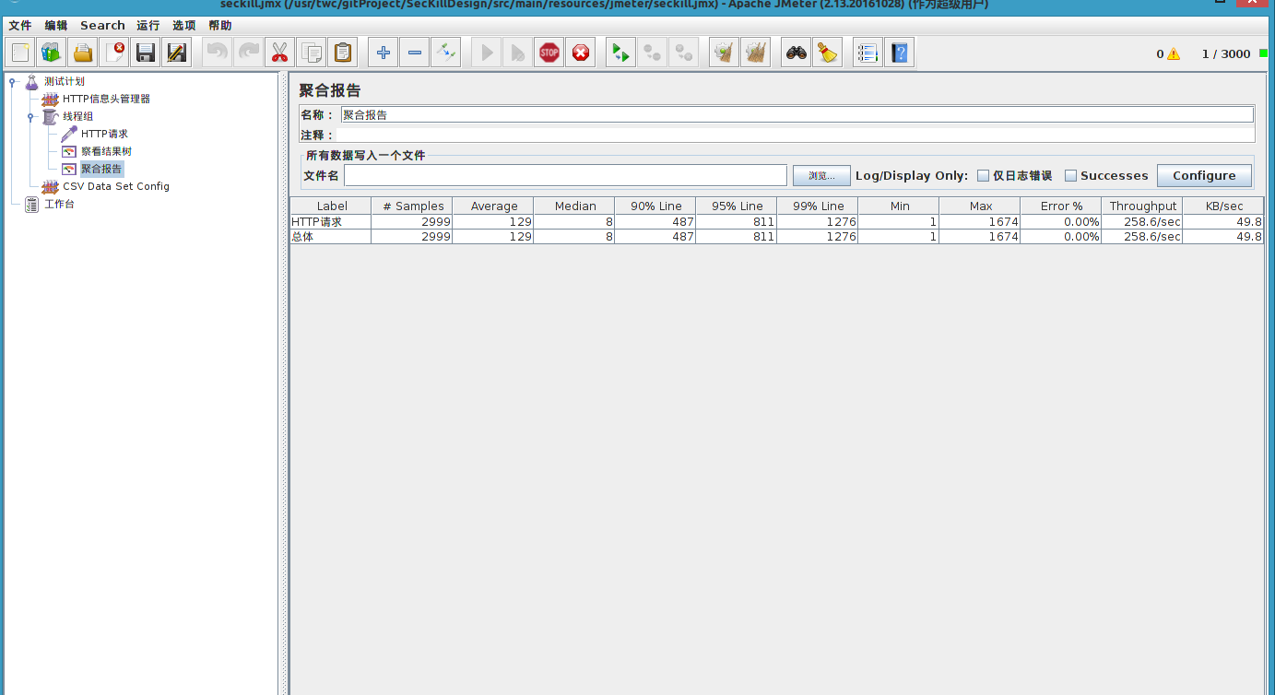
Task: Select CSV Data Set Config node
Action: tap(116, 186)
